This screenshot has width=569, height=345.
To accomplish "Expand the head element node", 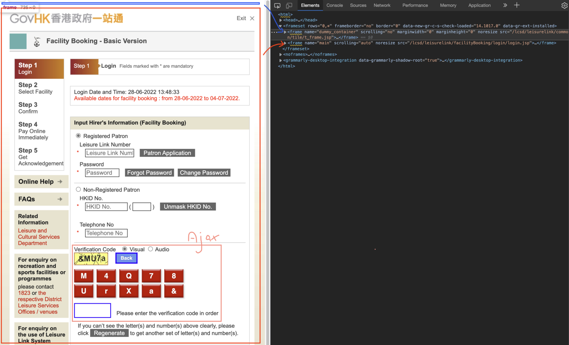I will [x=281, y=20].
